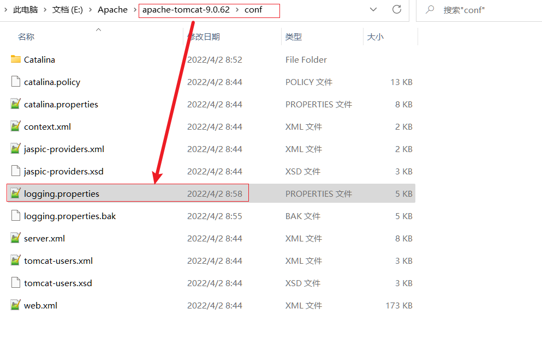Sort by 类型 column header
This screenshot has height=363, width=542.
click(294, 37)
